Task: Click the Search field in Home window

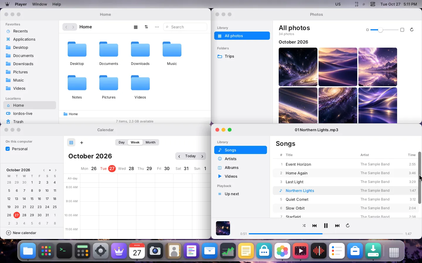Action: click(x=185, y=27)
